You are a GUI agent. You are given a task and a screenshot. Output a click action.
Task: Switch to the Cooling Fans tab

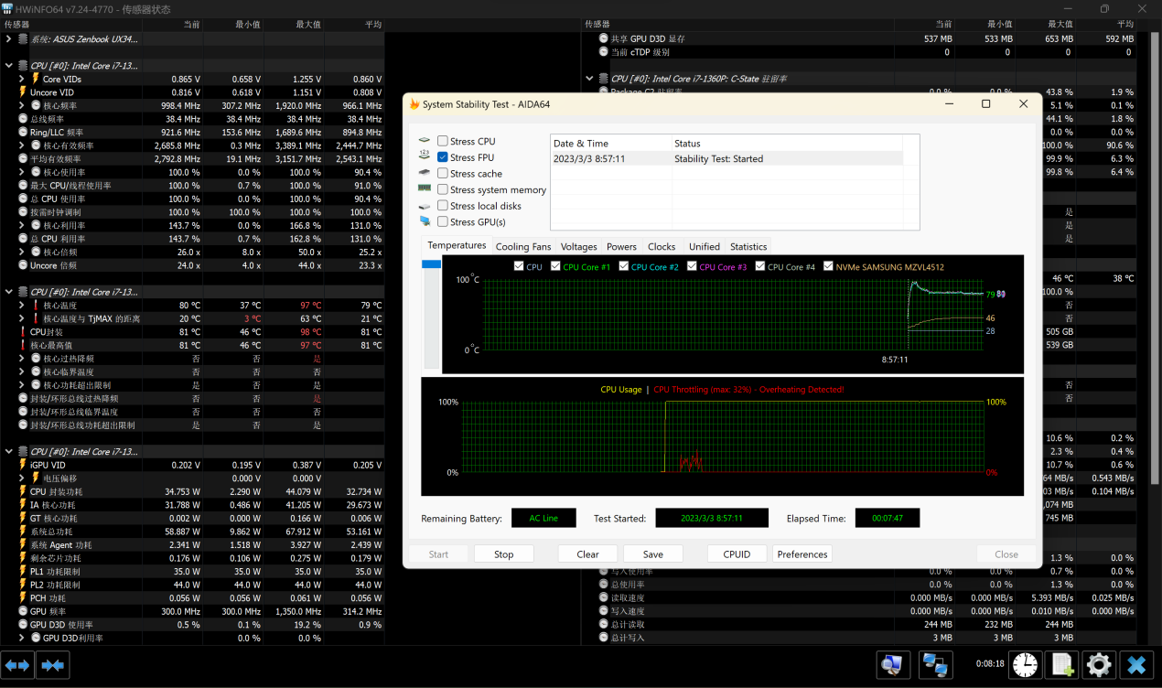(523, 246)
